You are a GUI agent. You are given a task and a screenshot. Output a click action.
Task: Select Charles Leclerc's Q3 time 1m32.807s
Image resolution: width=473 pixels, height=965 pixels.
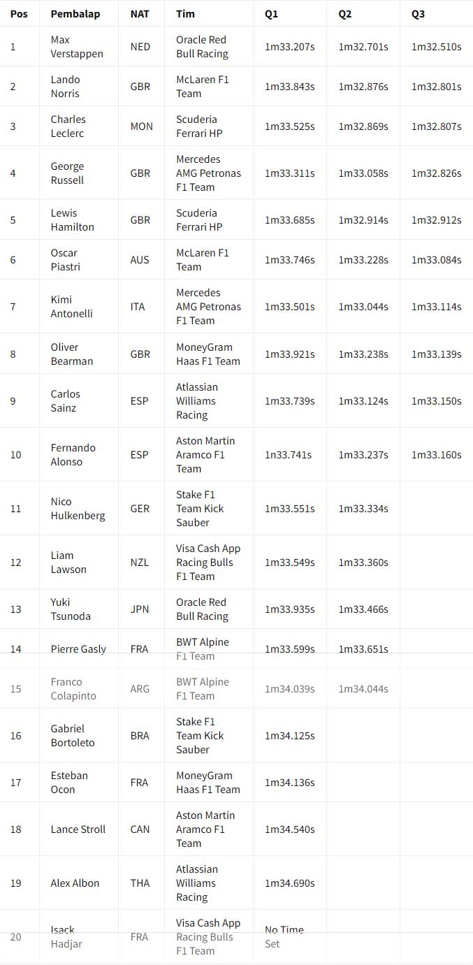pyautogui.click(x=436, y=126)
